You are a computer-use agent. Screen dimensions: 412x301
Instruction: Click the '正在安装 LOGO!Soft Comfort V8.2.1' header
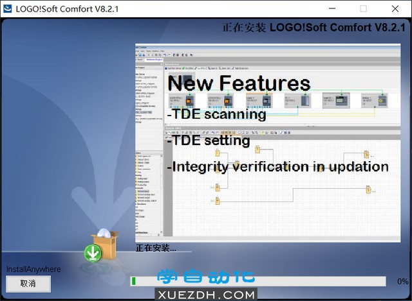tap(314, 27)
